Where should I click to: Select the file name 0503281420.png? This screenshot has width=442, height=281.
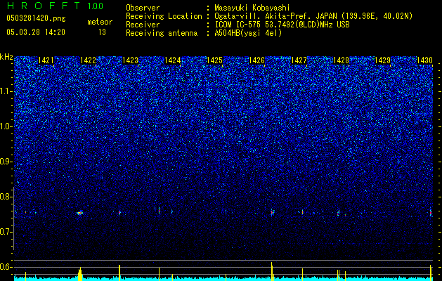click(x=36, y=18)
